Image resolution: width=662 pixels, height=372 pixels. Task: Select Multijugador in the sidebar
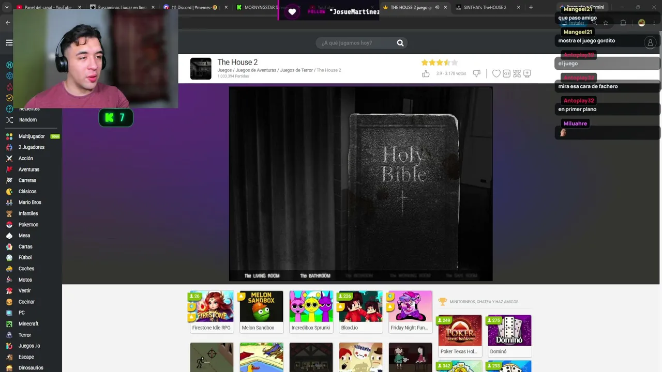(x=32, y=136)
